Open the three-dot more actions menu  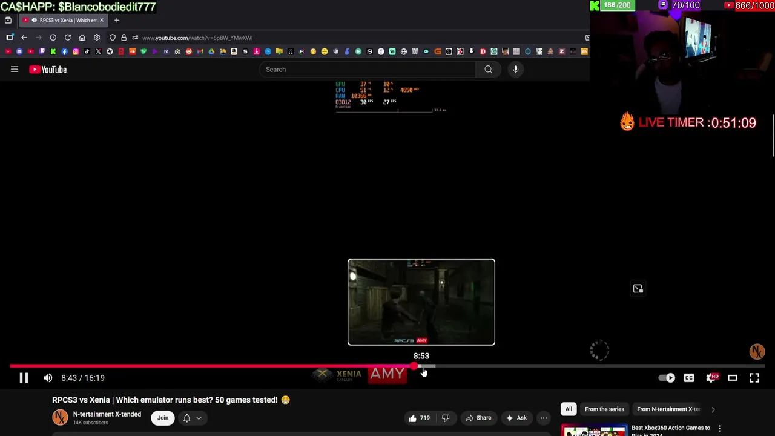pos(544,418)
